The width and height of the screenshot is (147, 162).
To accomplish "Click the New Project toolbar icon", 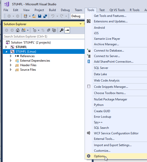I will click(26, 16).
